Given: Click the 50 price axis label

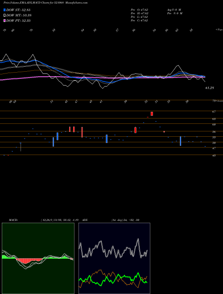Looking at the screenshot, I should 214,143.
